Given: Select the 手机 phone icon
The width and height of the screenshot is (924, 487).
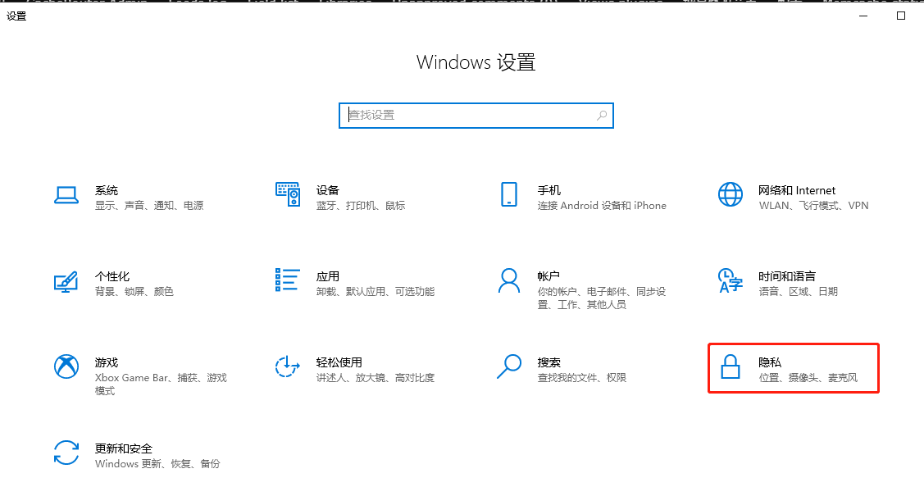Looking at the screenshot, I should (509, 194).
